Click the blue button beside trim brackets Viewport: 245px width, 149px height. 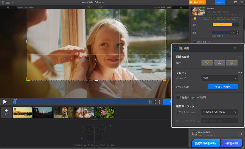click(x=167, y=102)
